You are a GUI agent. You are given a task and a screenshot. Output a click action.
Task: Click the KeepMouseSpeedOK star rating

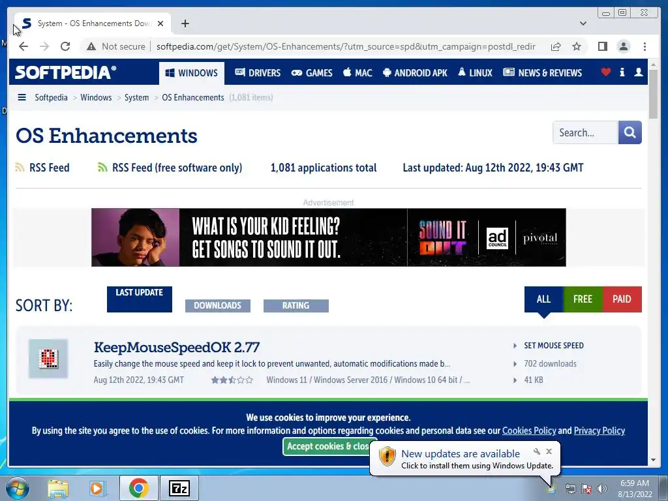pos(232,380)
